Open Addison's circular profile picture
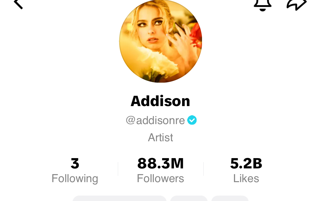This screenshot has width=321, height=201. tap(160, 41)
